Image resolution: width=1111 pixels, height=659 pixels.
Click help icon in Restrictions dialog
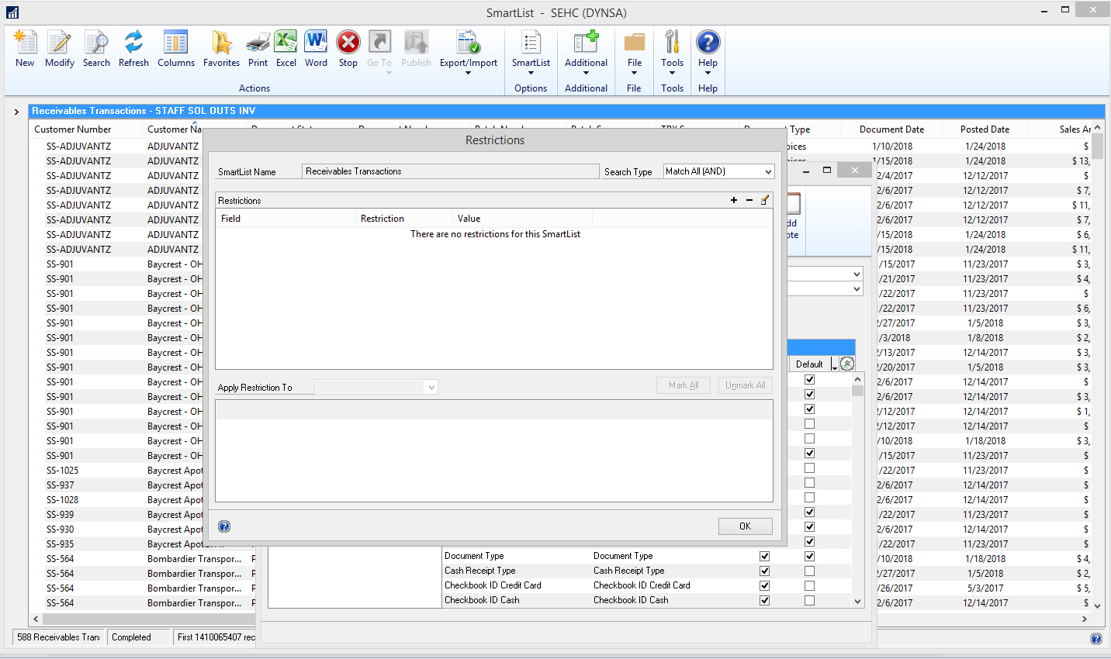[224, 526]
